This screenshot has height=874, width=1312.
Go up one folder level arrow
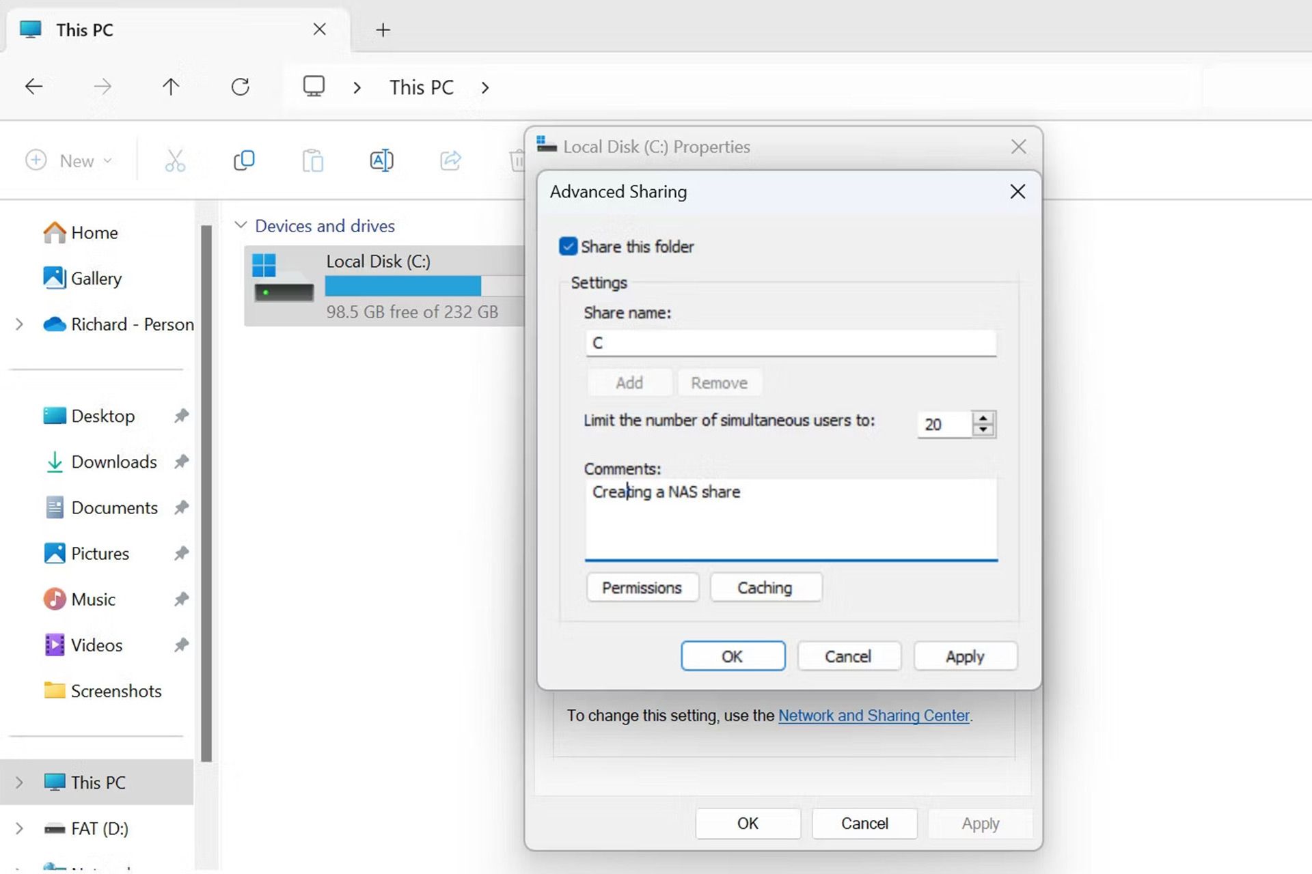[171, 87]
